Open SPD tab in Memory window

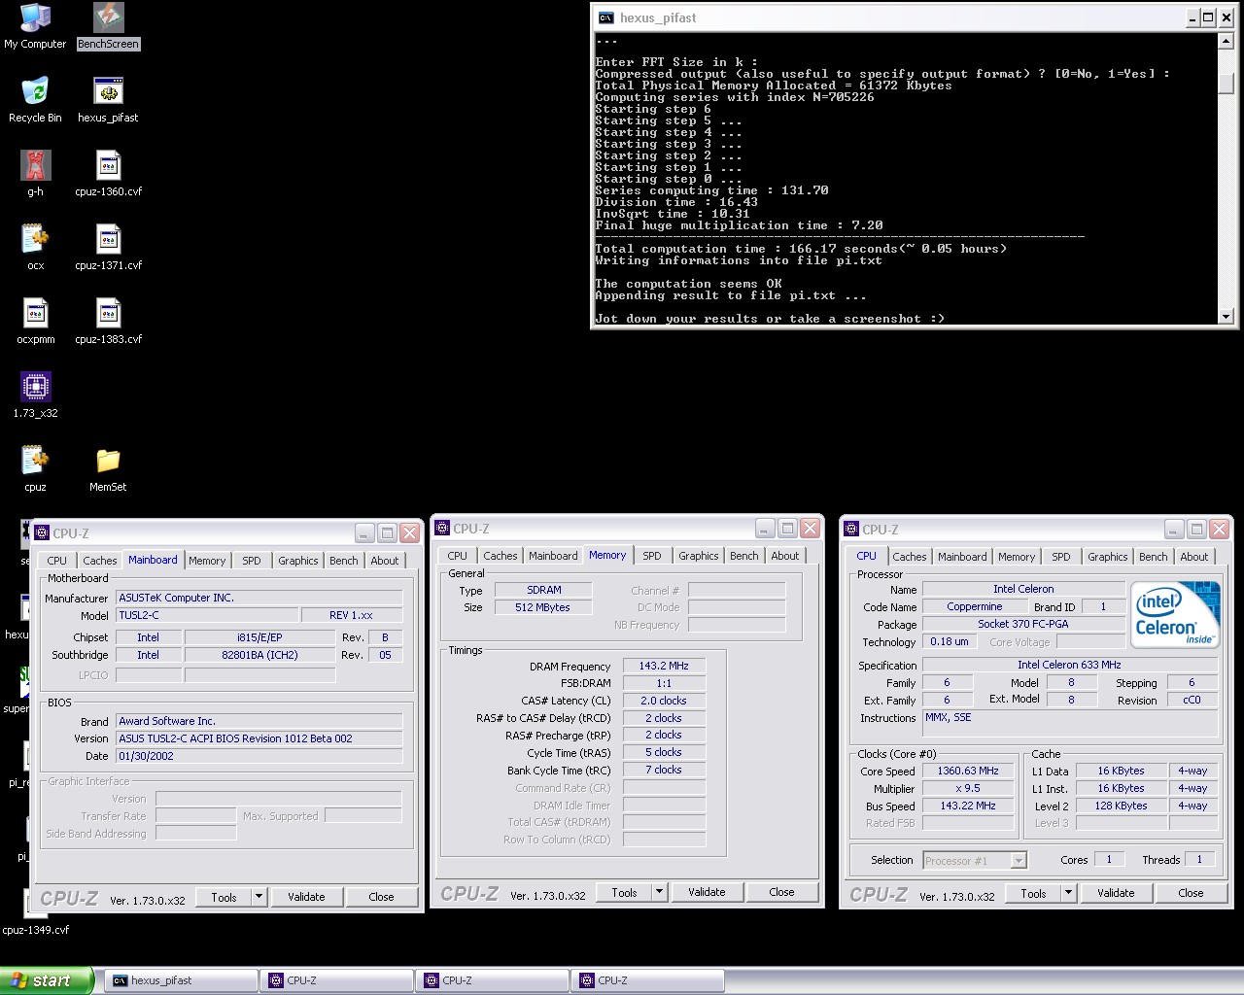(x=652, y=556)
